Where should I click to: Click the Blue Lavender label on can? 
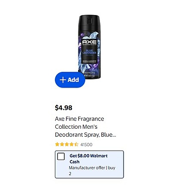coord(90,51)
